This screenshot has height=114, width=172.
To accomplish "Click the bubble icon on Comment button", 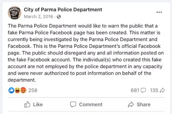I will point(73,104).
